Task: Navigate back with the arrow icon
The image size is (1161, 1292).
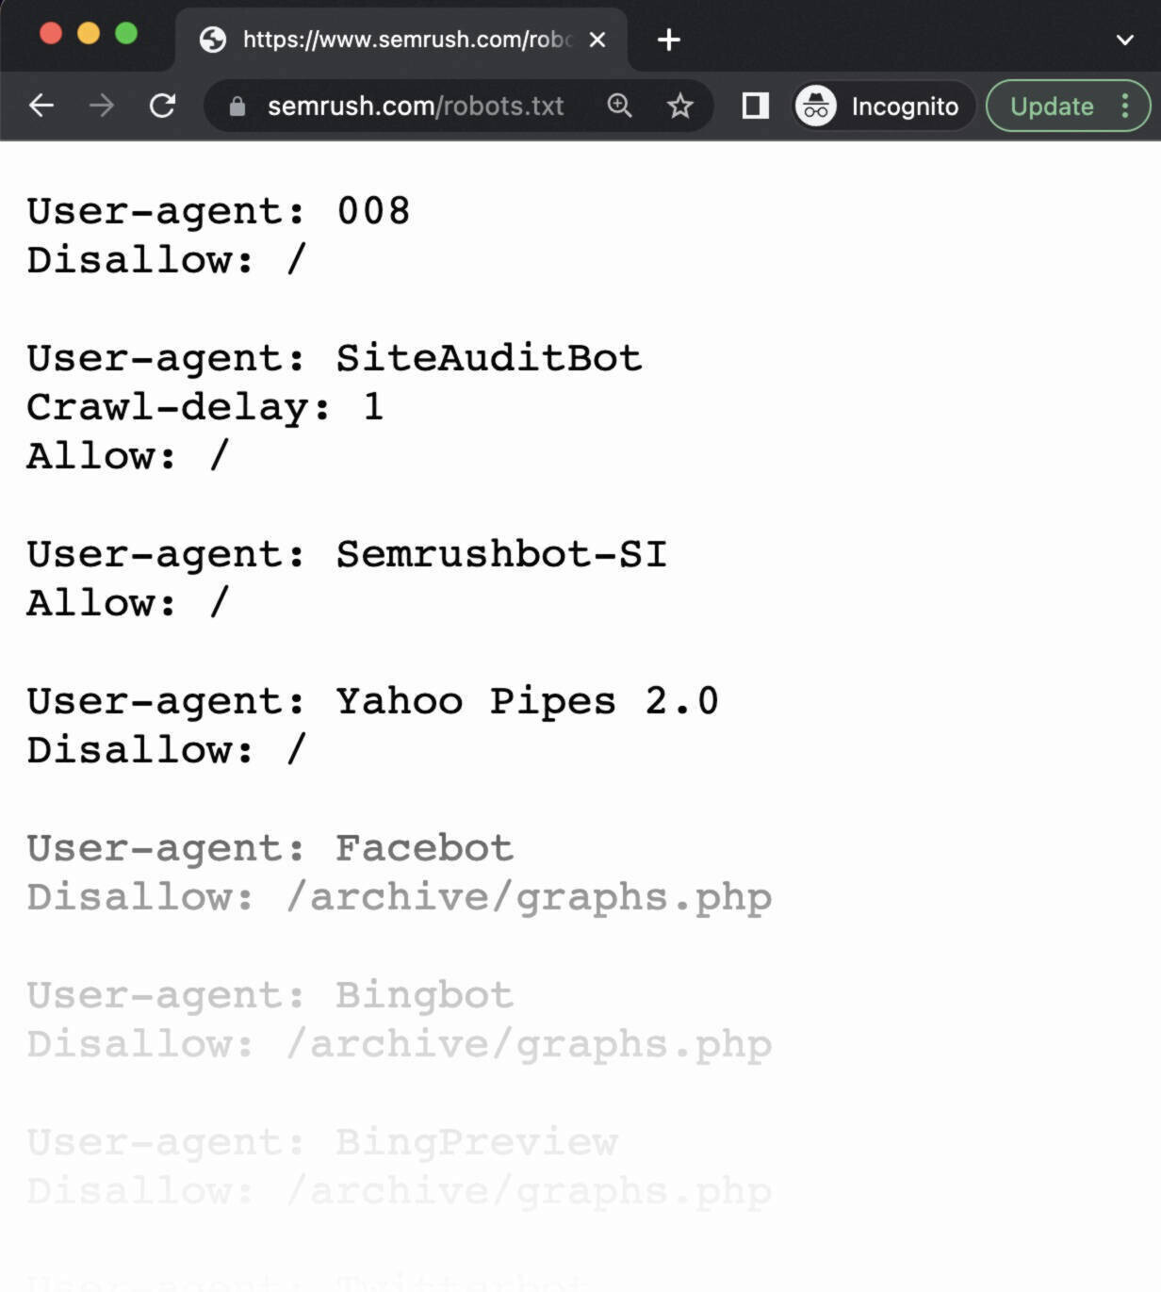Action: pyautogui.click(x=41, y=106)
